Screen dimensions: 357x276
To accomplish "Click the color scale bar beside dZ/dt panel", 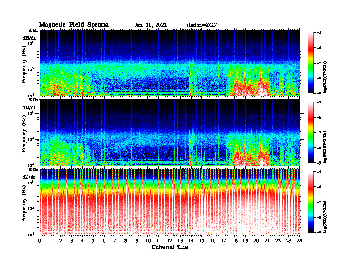I will (x=311, y=202).
